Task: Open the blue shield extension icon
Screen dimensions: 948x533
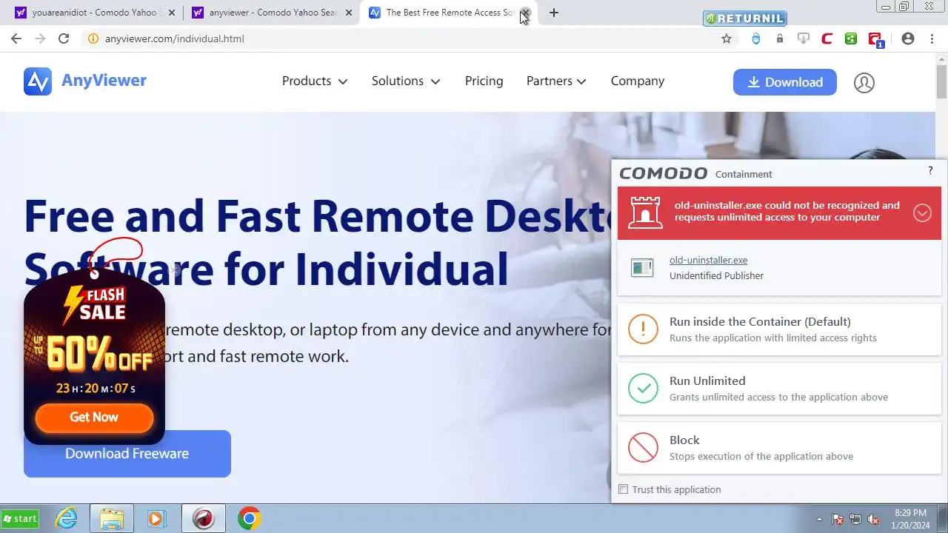Action: [x=755, y=38]
